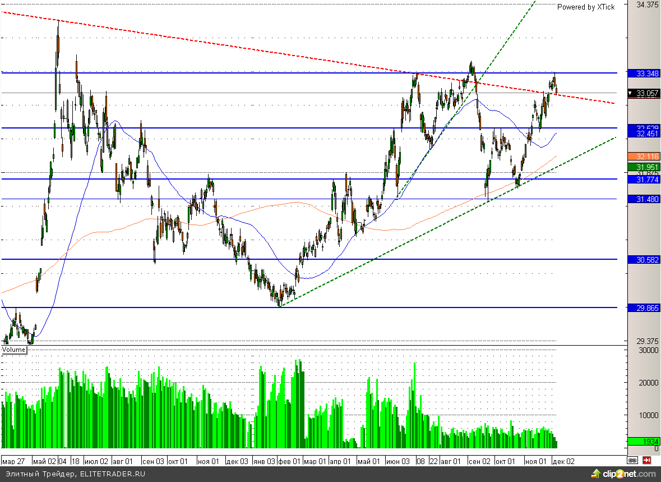661x482 pixels.
Task: Click the chain link icon
Action: pyautogui.click(x=633, y=460)
